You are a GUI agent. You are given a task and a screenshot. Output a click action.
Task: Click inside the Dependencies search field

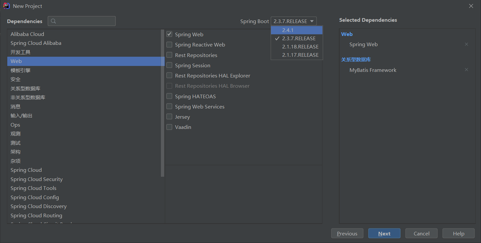(82, 21)
